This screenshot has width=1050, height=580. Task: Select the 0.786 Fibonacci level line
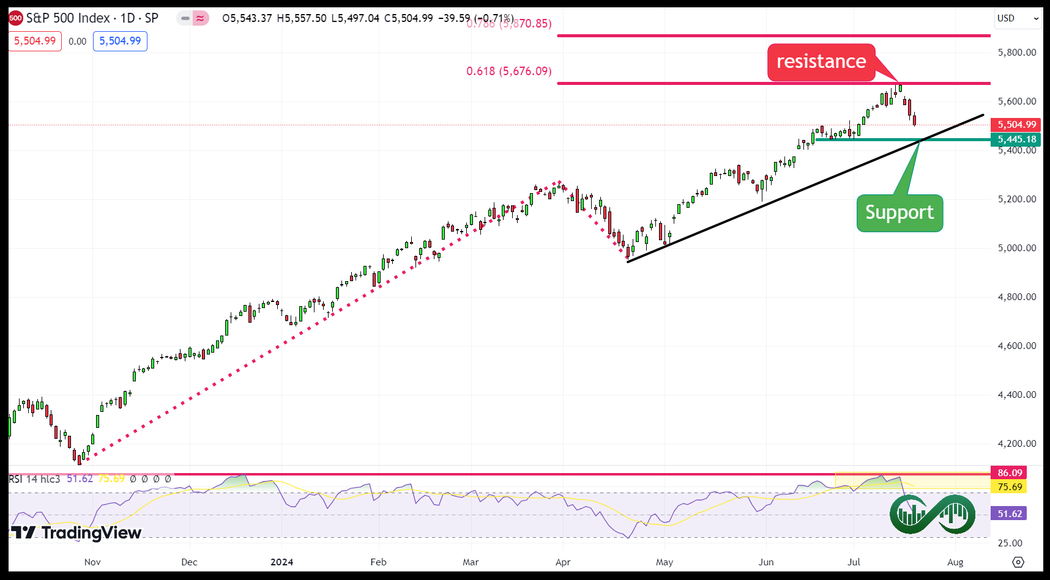[773, 36]
